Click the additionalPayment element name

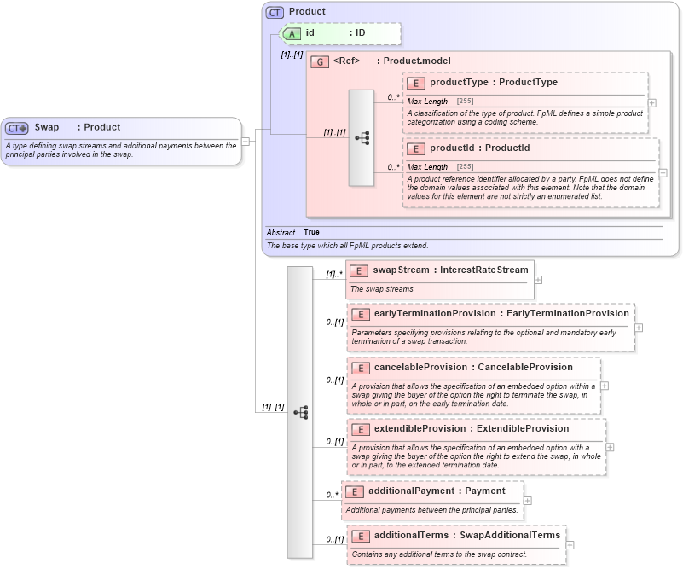tap(412, 491)
